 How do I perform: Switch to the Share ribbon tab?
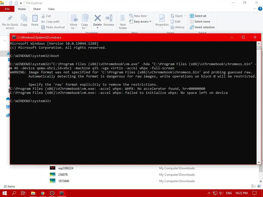(37, 9)
